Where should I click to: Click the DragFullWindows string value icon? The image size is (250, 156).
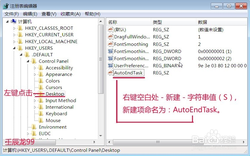click(110, 37)
